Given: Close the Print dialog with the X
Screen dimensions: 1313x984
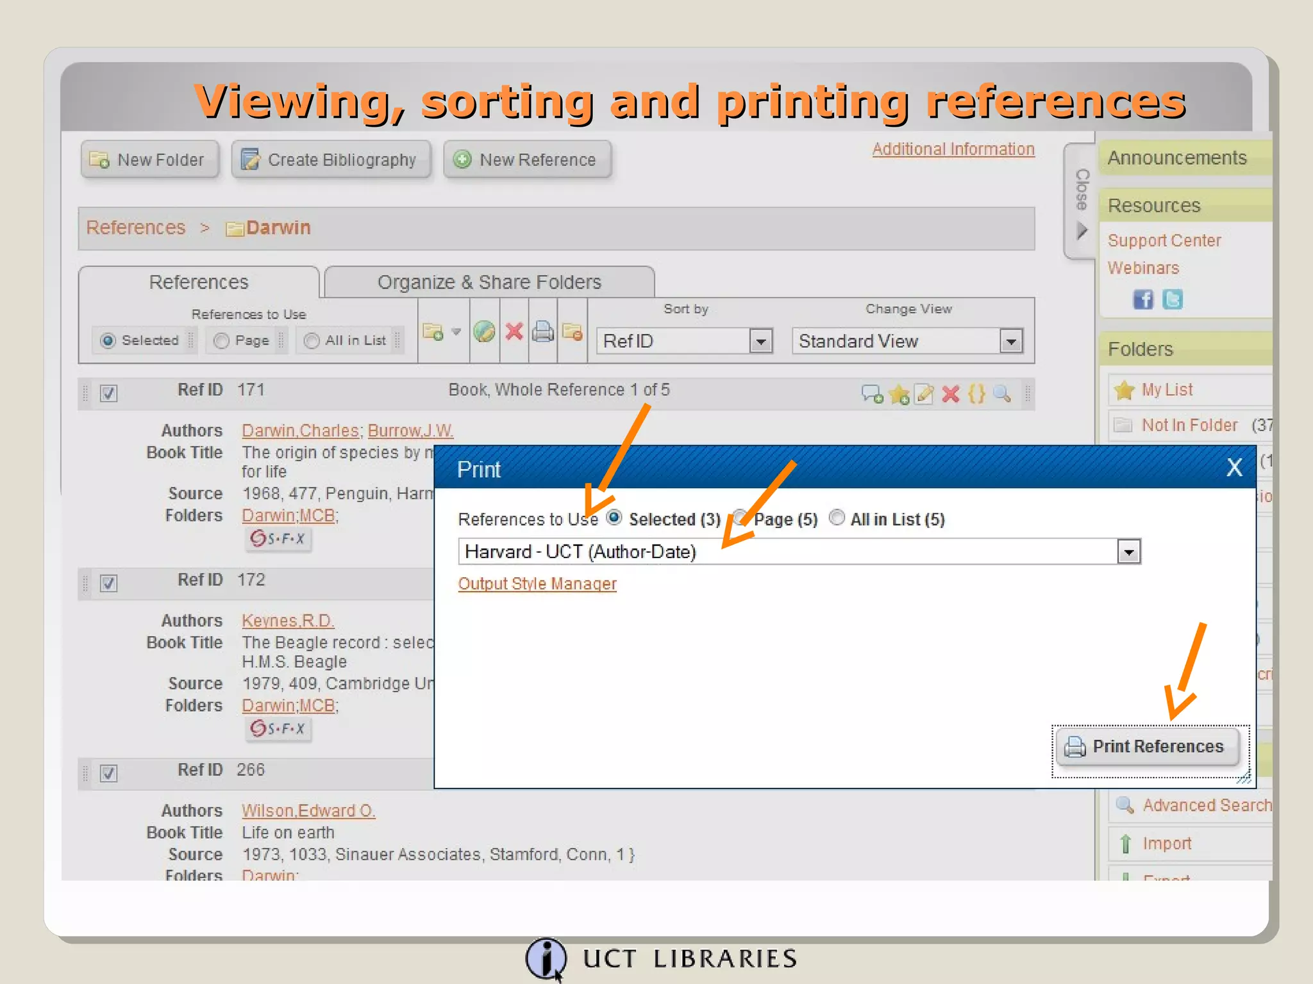Looking at the screenshot, I should (x=1234, y=467).
